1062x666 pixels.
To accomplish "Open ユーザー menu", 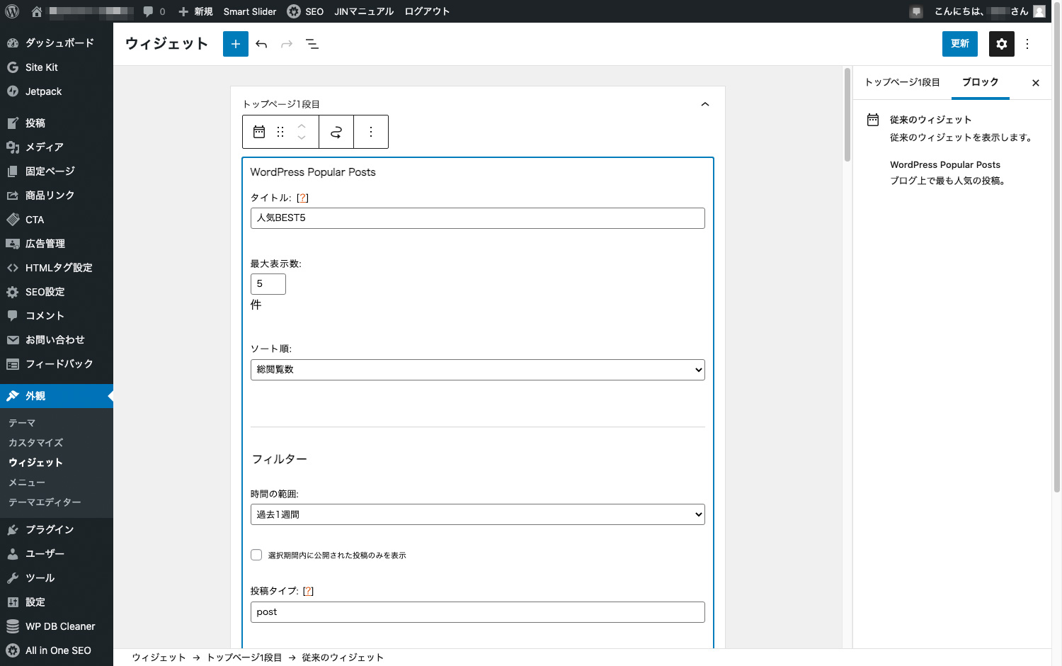I will [x=57, y=553].
